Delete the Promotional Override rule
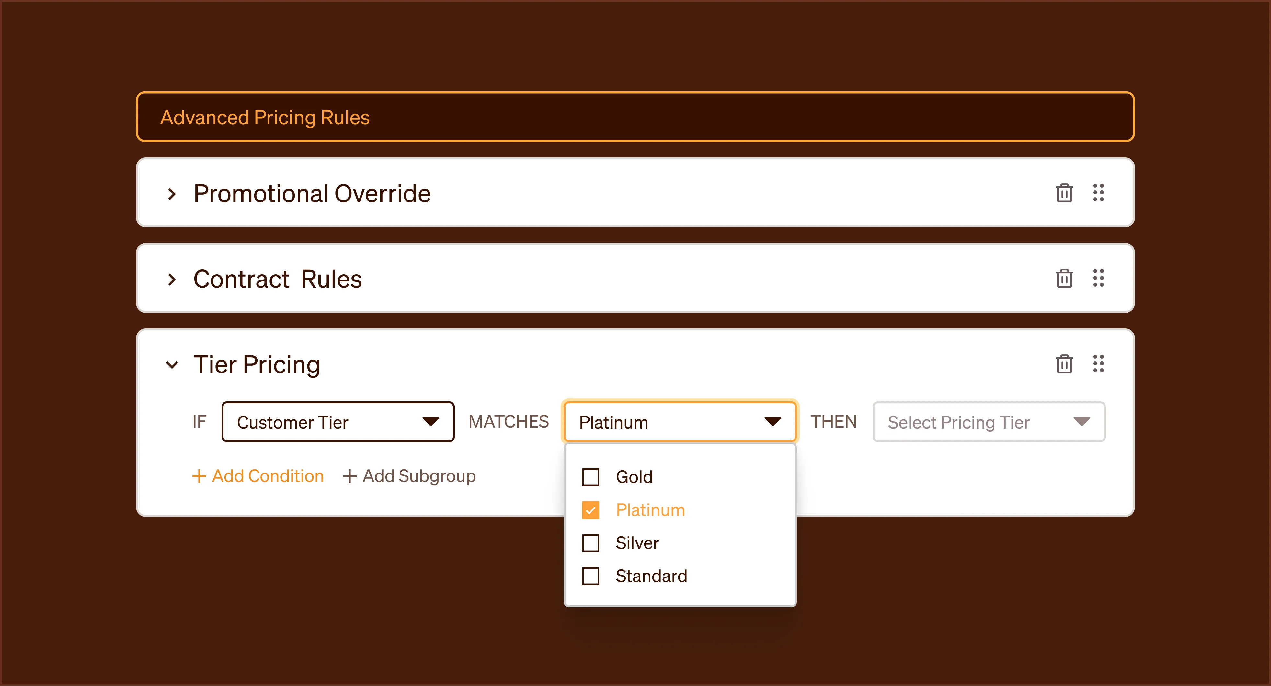 pos(1064,193)
